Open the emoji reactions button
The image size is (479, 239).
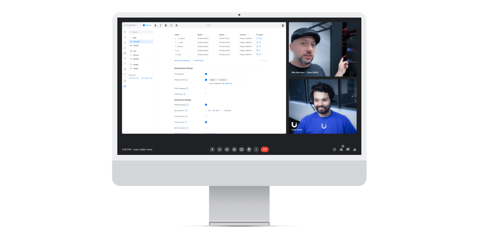(234, 149)
